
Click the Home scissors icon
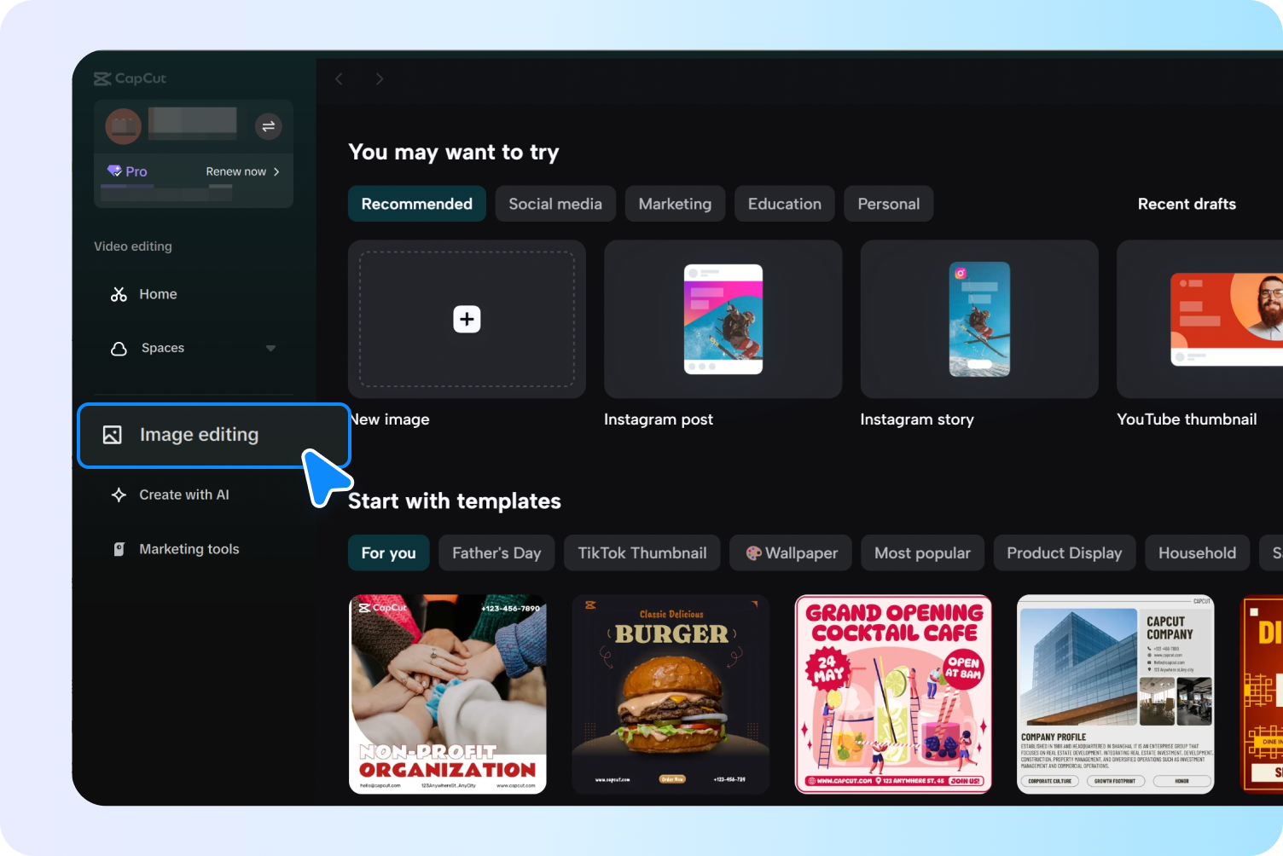[119, 294]
